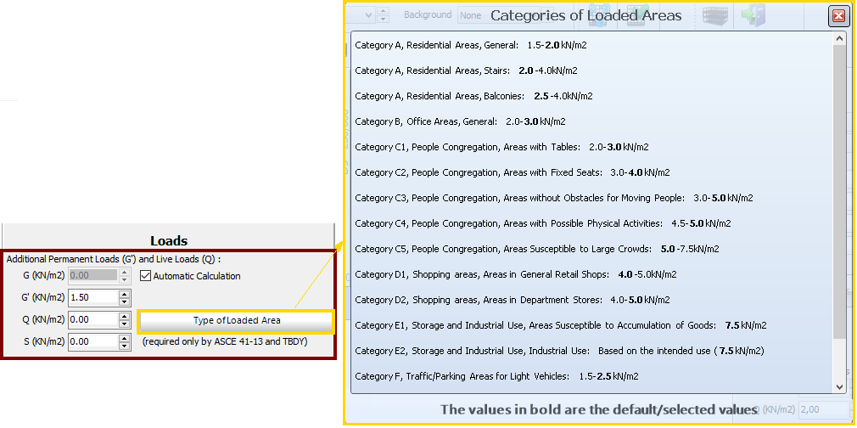Close the Categories of Loaded Areas dialog
Screen dimensions: 857x428
pos(837,15)
